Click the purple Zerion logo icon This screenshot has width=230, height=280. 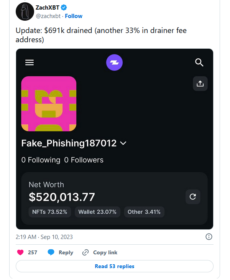click(x=114, y=63)
